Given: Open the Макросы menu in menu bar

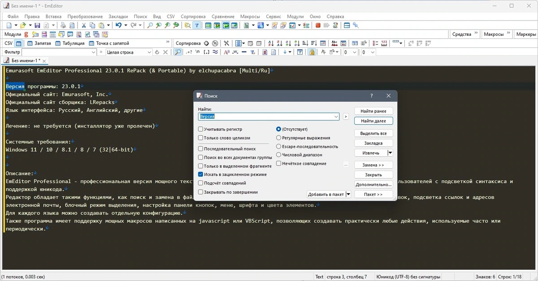Looking at the screenshot, I should pos(250,17).
